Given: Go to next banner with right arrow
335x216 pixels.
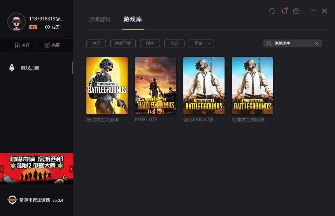Looking at the screenshot, I should 71,169.
